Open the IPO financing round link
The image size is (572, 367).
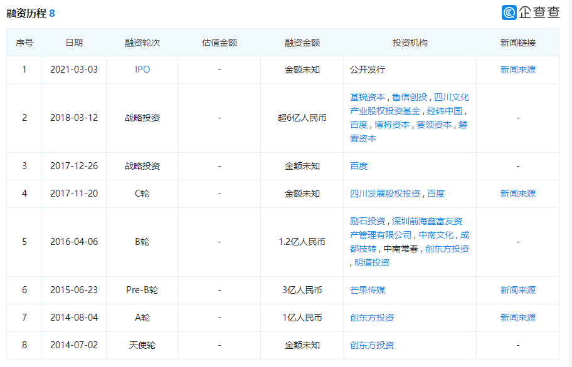click(x=142, y=70)
